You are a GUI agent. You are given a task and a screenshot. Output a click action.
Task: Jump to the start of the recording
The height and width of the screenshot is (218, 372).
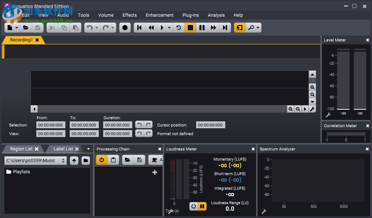point(139,28)
